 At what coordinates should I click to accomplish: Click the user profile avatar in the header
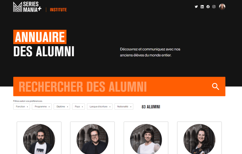click(x=222, y=7)
